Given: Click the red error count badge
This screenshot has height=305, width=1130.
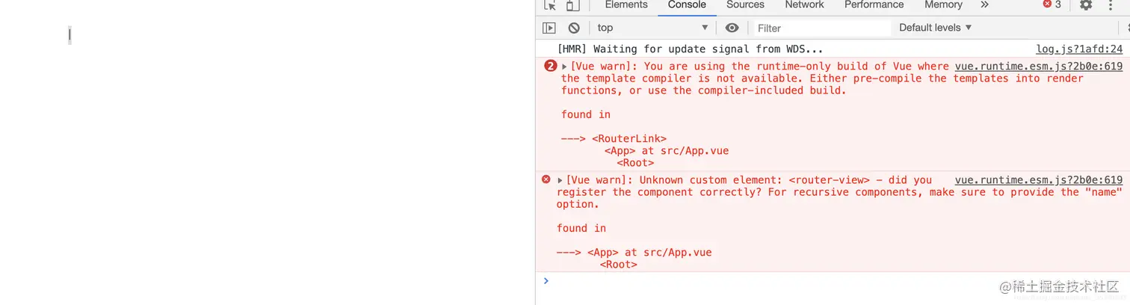Looking at the screenshot, I should (1052, 4).
